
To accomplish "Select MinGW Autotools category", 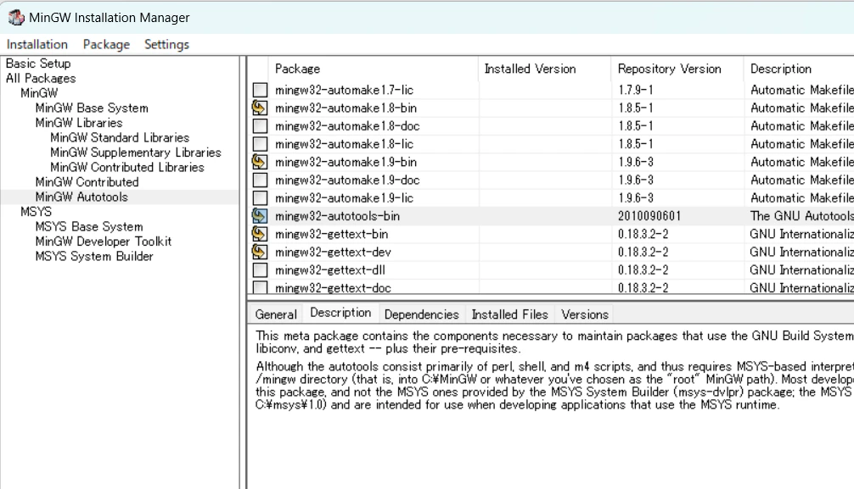I will click(x=81, y=197).
